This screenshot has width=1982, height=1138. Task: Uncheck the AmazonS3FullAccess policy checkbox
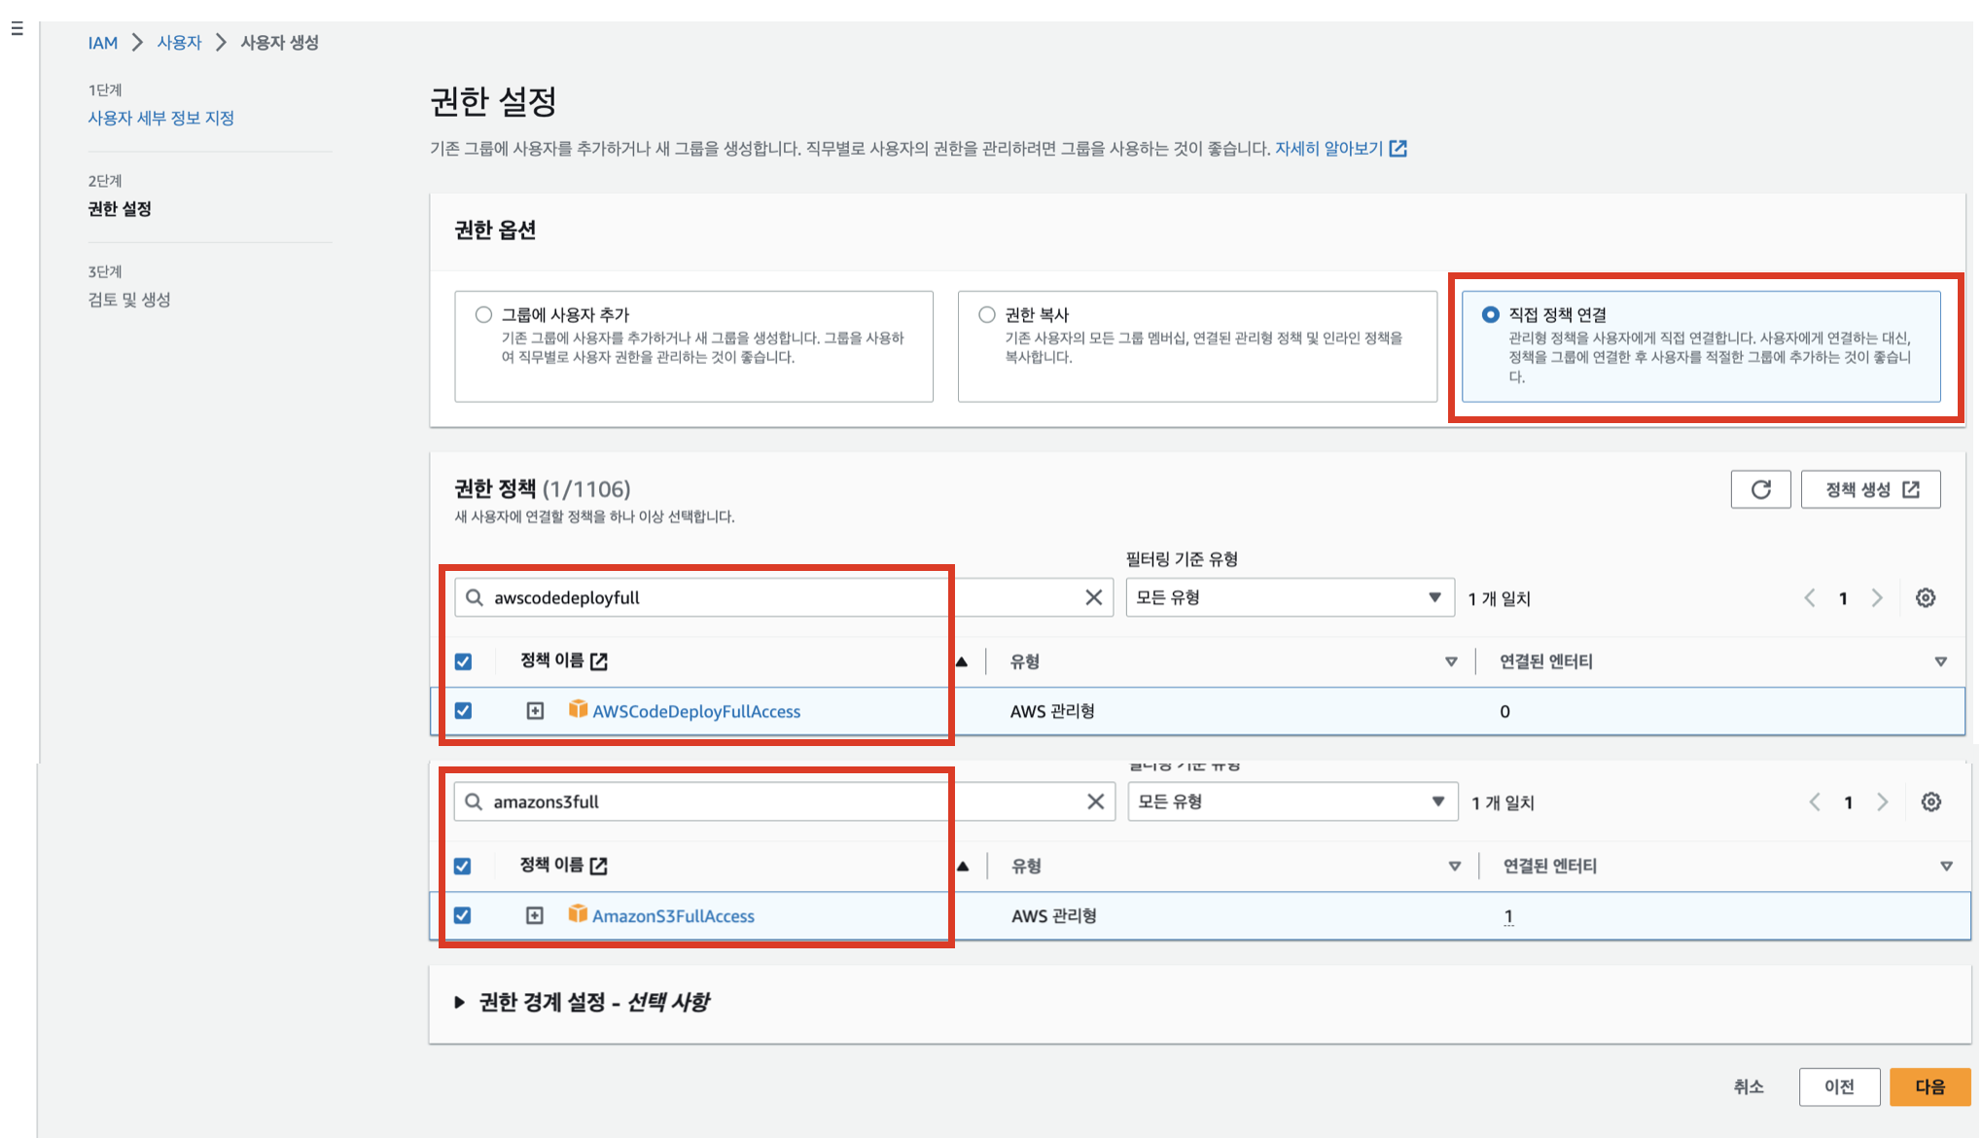click(463, 915)
